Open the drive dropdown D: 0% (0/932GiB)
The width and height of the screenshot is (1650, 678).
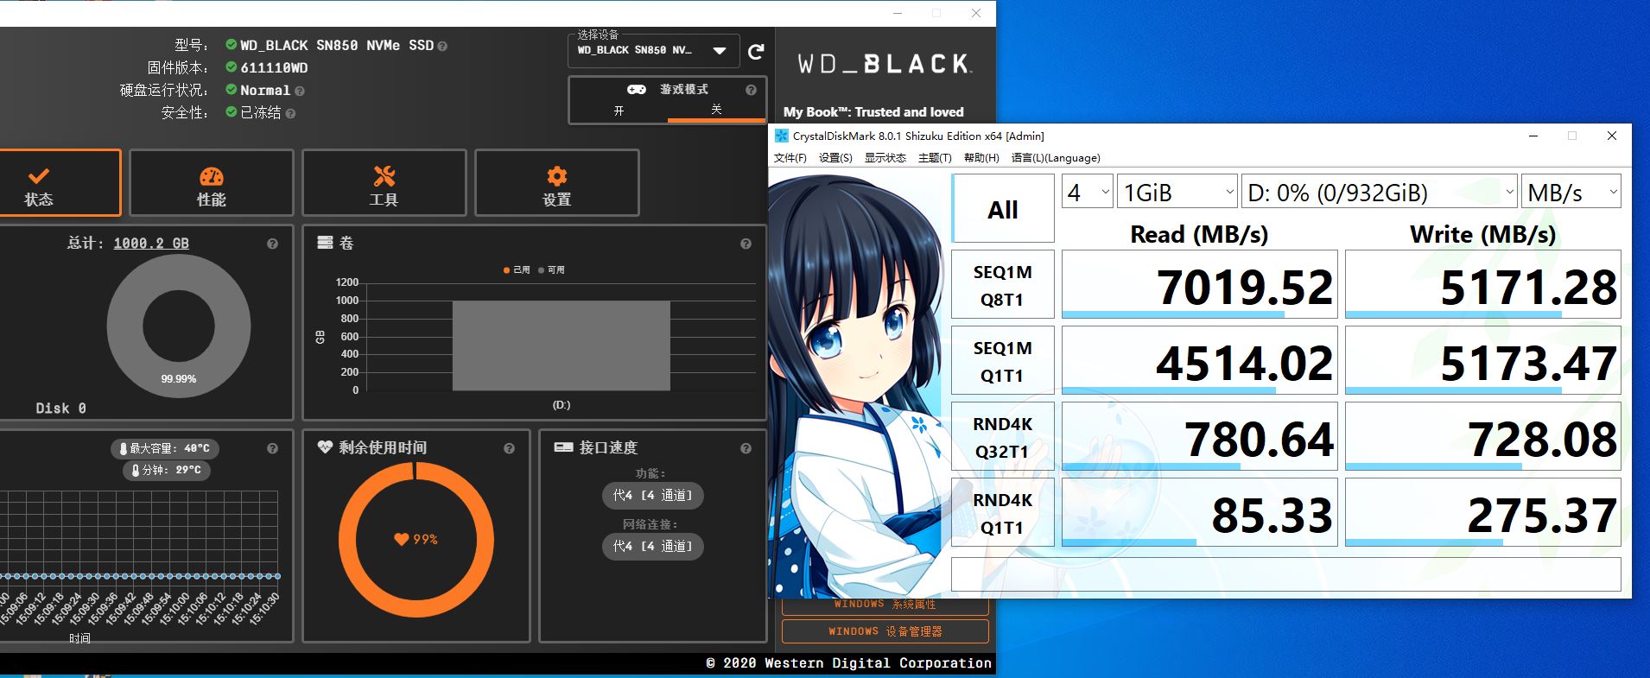coord(1380,192)
